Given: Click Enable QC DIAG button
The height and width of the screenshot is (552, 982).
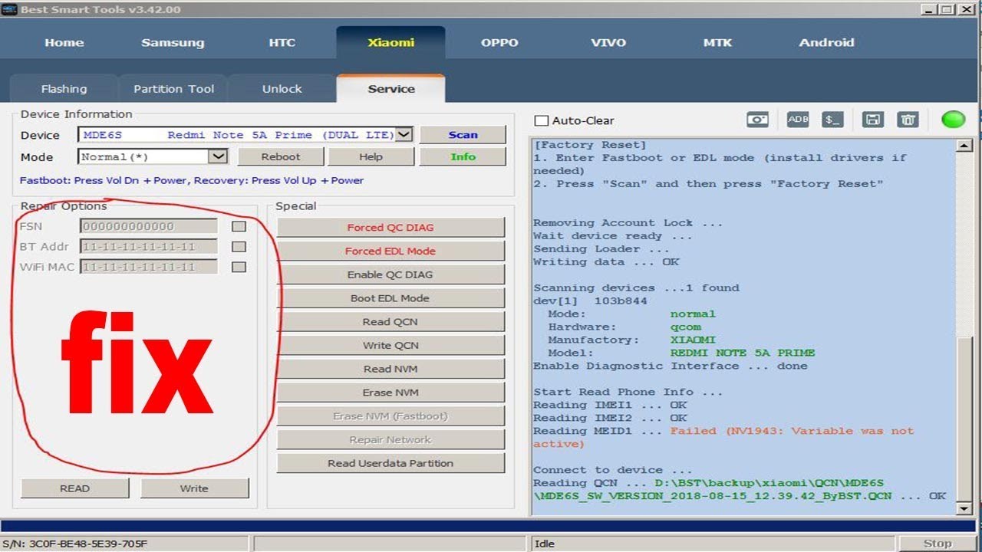Looking at the screenshot, I should pyautogui.click(x=390, y=274).
